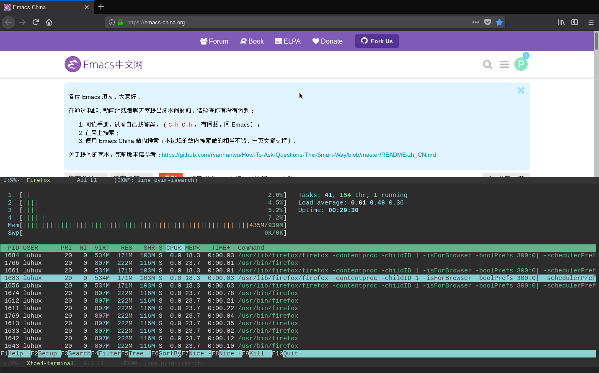Screen dimensions: 599x373
Task: Click htop F3 Search
Action: click(76, 353)
